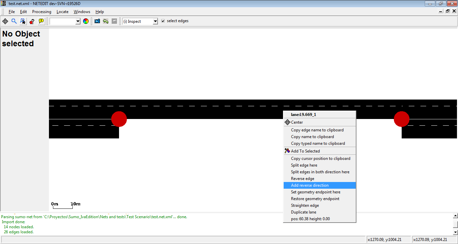Click the left red junction circle
Screen dimensions: 458x244
coord(119,119)
